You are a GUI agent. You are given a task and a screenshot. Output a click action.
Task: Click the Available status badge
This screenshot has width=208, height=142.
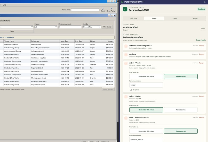click(x=201, y=9)
